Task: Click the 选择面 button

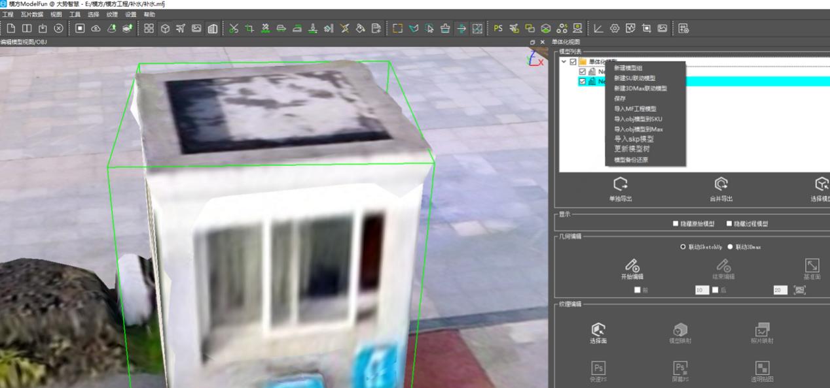Action: [598, 333]
